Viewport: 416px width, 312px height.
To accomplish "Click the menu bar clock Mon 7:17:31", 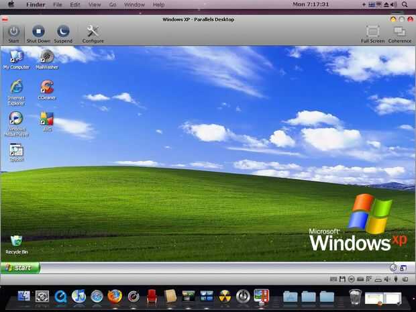I will tap(311, 4).
